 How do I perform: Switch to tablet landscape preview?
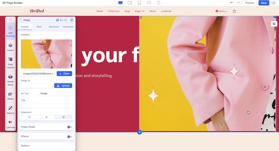point(130,3)
